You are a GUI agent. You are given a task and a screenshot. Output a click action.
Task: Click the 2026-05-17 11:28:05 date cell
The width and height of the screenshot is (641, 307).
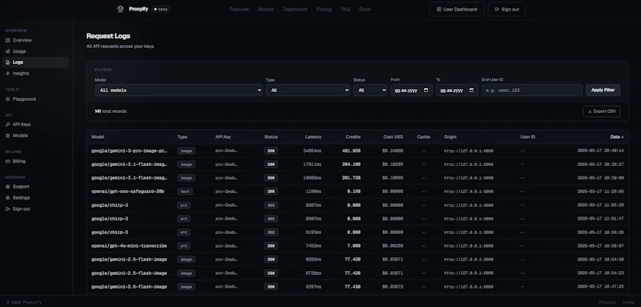coord(600,192)
